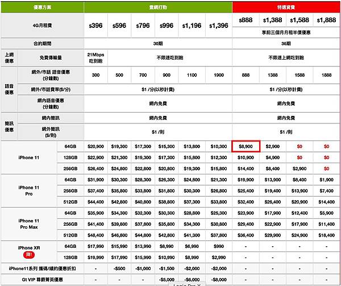
Task: Click the -$500 discount cell
Action: 119,268
